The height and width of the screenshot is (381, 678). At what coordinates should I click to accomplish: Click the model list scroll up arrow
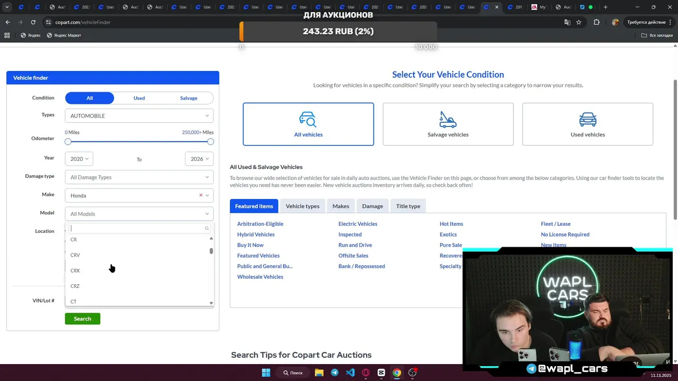tap(211, 238)
